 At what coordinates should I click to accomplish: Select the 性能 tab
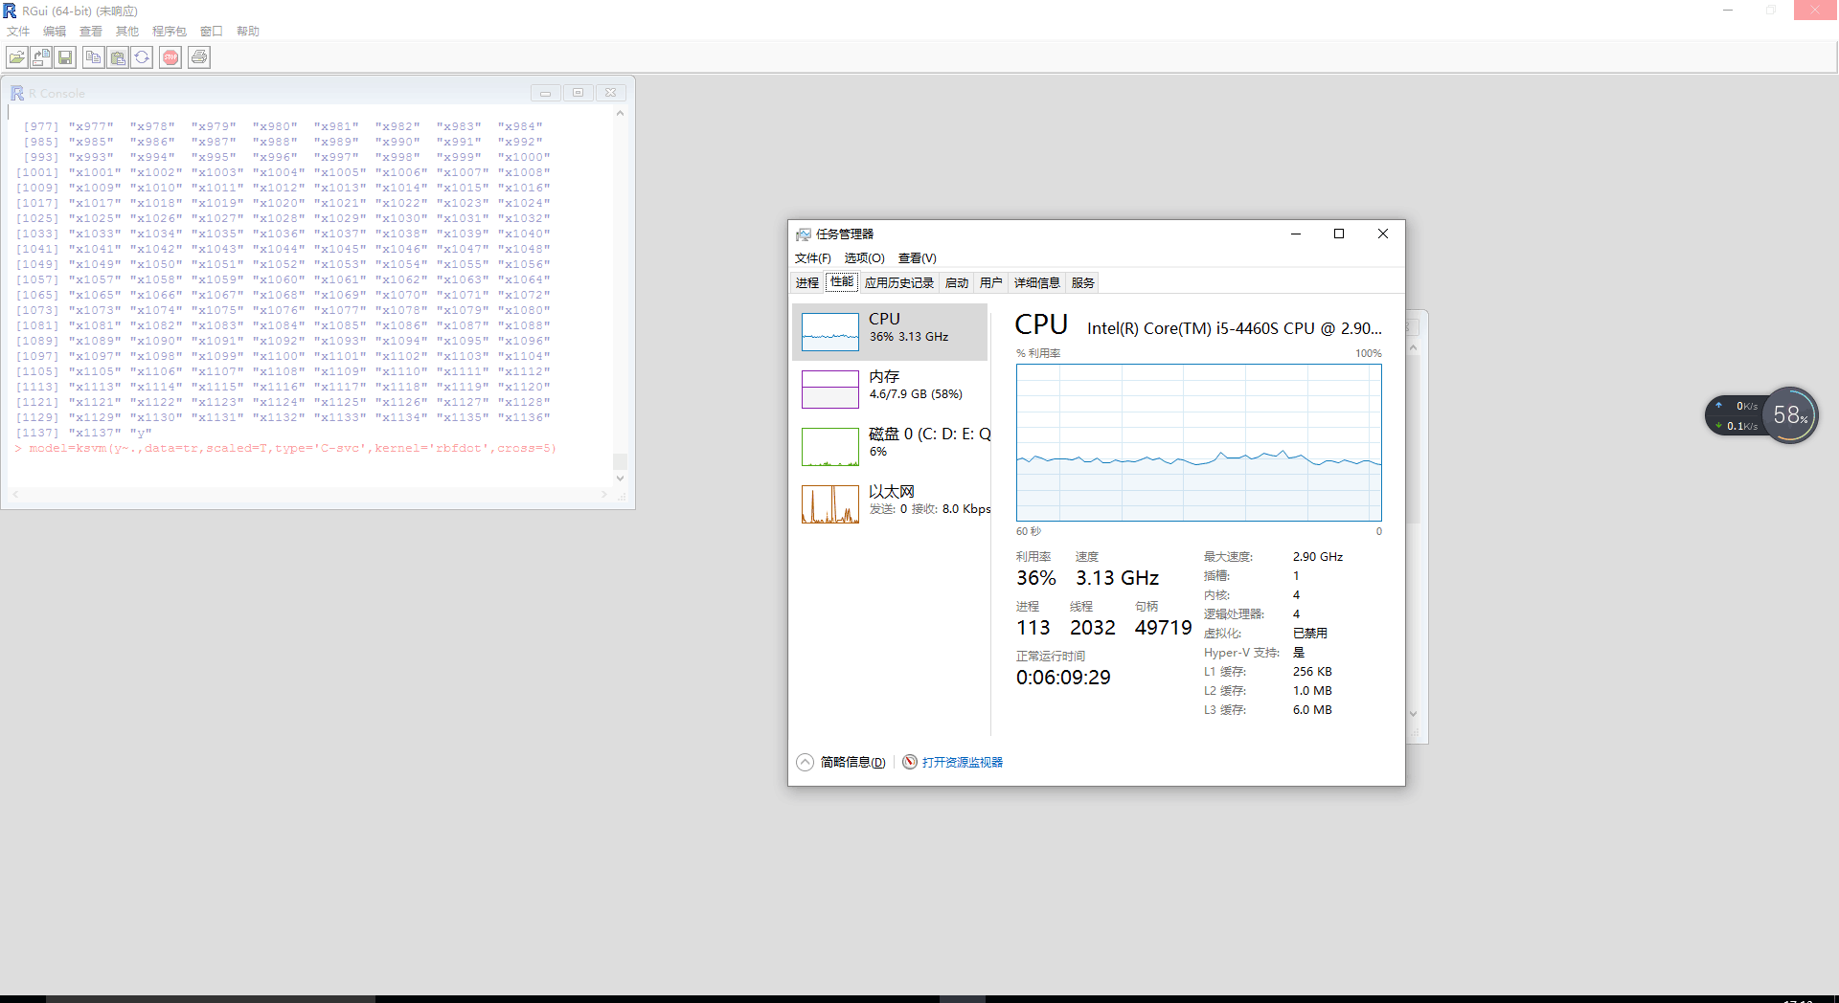point(842,282)
